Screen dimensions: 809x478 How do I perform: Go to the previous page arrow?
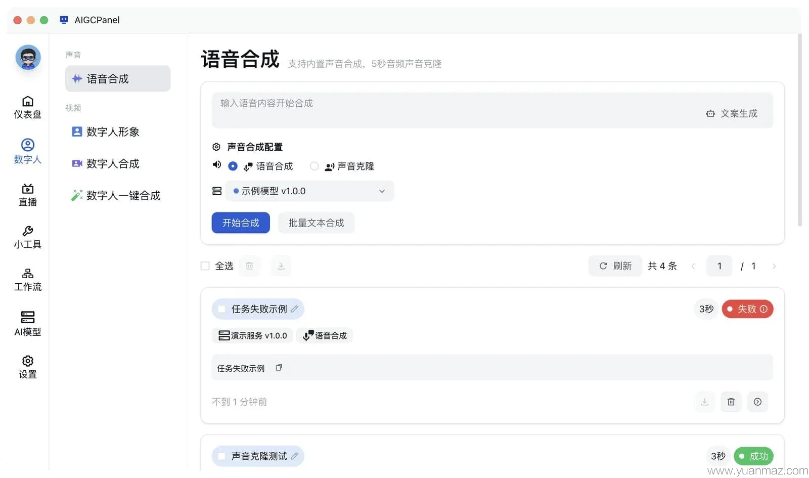(x=693, y=266)
